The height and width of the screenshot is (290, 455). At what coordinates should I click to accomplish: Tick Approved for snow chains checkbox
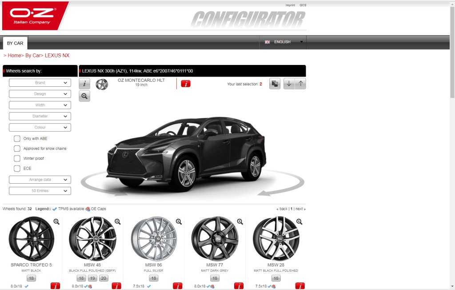(x=17, y=149)
